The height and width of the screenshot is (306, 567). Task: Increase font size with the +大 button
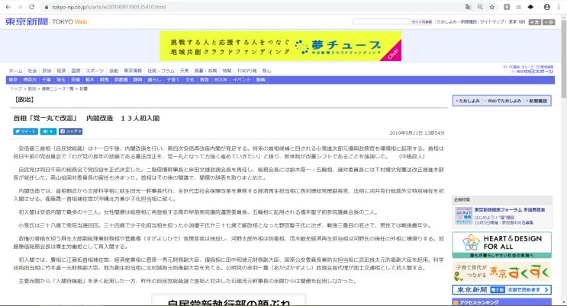(x=535, y=22)
